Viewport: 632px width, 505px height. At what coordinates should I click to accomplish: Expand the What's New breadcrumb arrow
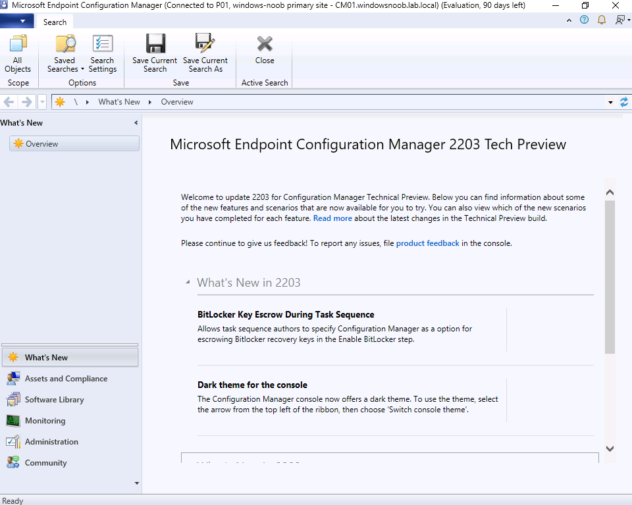click(x=150, y=102)
